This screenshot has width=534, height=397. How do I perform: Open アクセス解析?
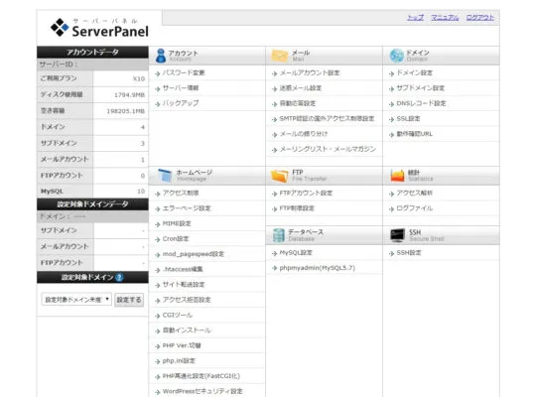pos(415,194)
